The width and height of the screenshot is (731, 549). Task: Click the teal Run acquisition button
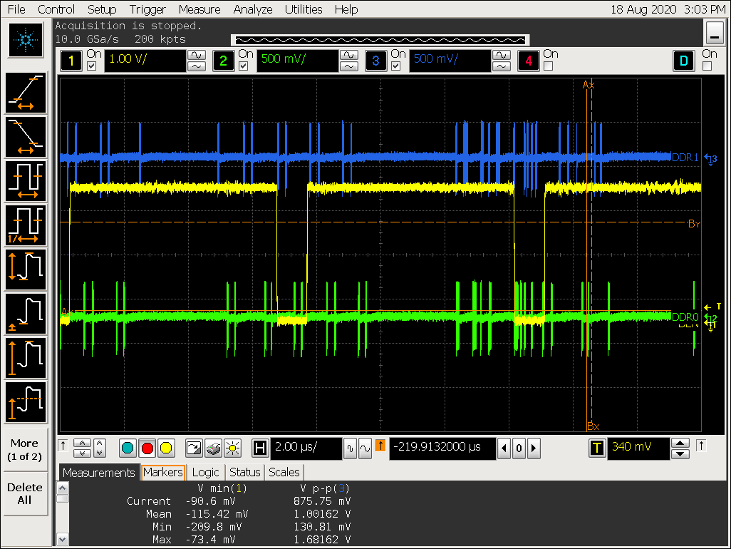coord(128,448)
